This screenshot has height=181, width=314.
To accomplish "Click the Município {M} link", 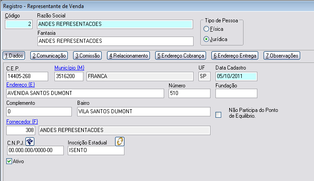I will tap(69, 68).
